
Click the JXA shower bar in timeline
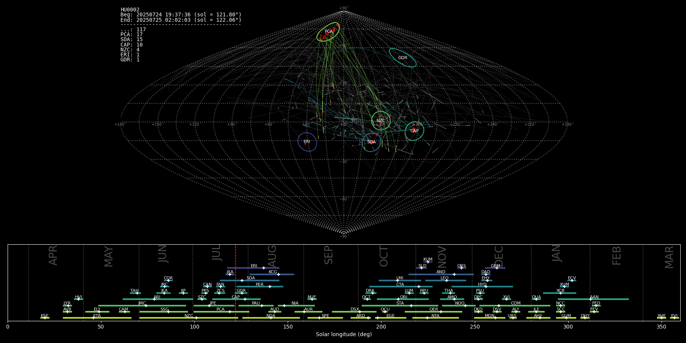coord(230,274)
